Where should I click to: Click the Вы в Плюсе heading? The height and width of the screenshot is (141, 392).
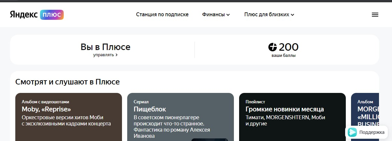point(105,47)
